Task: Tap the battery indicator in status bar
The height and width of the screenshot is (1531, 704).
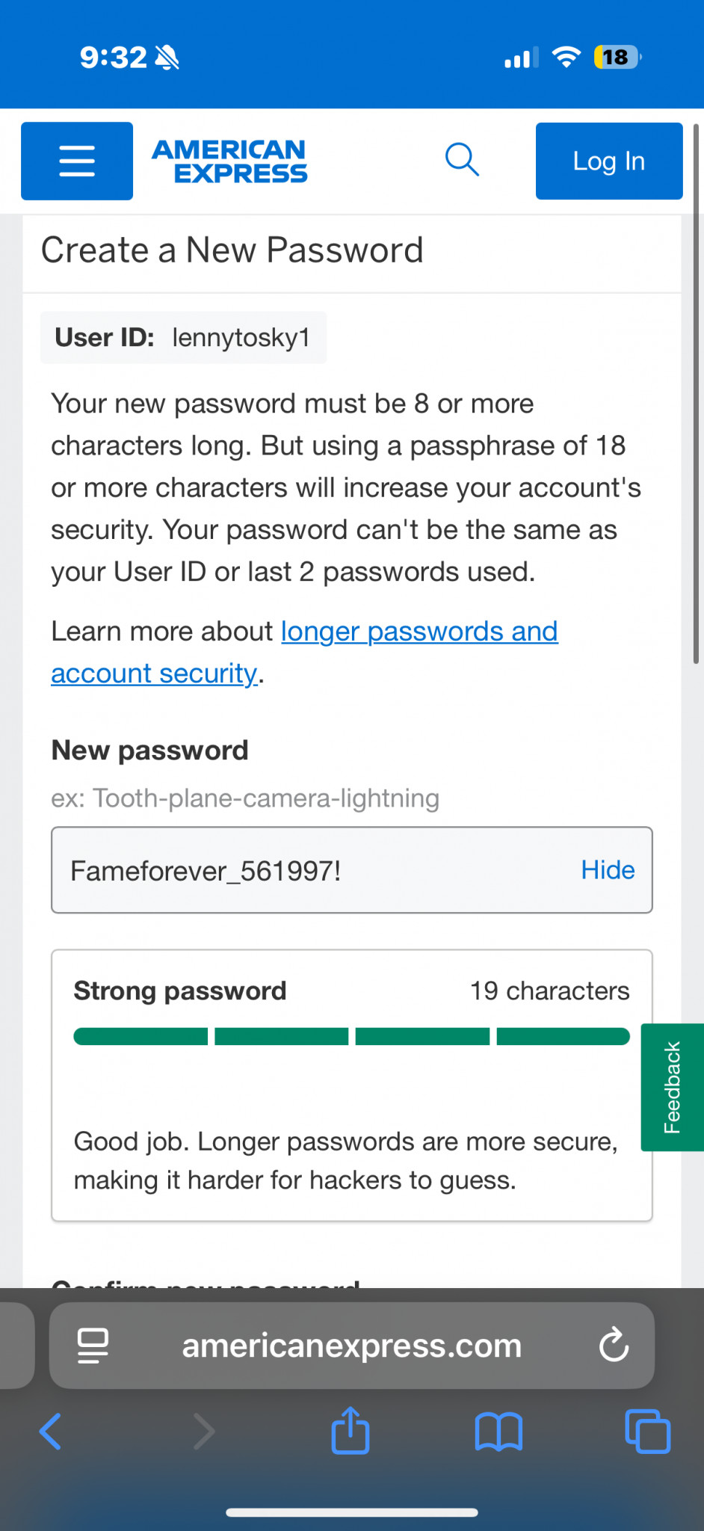Action: click(x=617, y=58)
